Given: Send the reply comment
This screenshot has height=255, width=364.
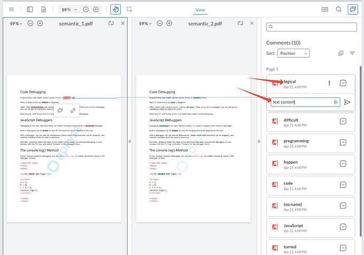Looking at the screenshot, I should [x=347, y=102].
